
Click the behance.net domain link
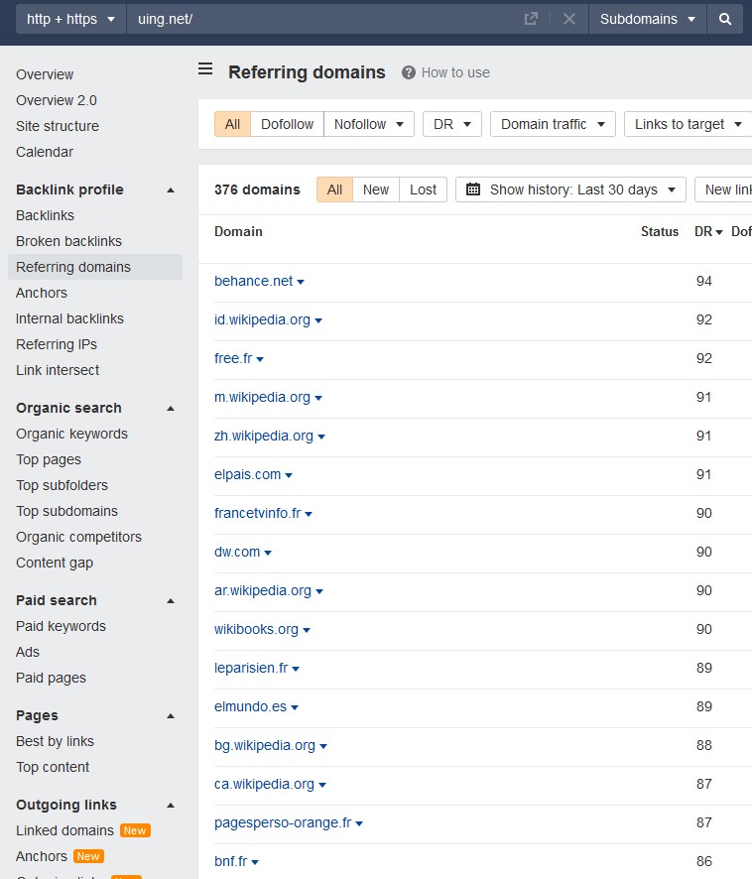(x=254, y=281)
